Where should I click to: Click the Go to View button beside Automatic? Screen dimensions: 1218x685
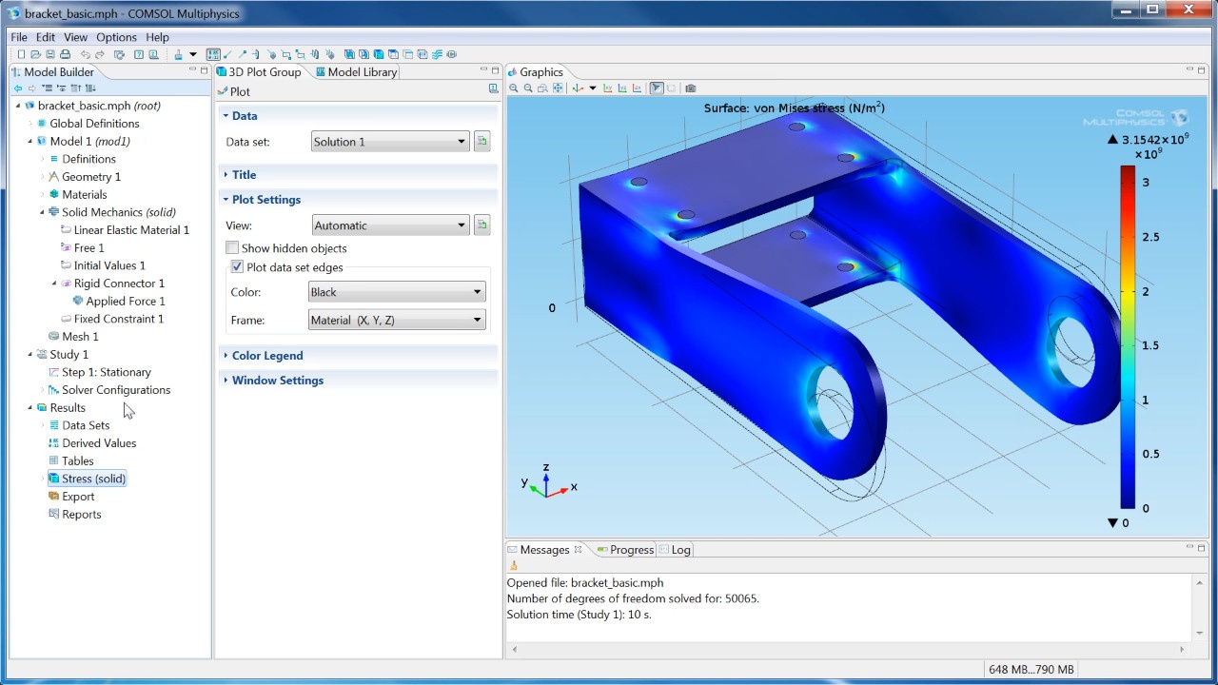pyautogui.click(x=482, y=225)
